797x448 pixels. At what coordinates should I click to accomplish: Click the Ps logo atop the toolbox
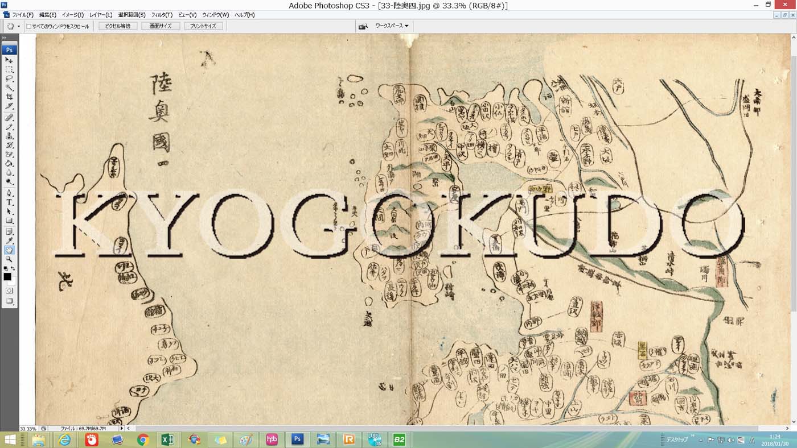tap(9, 49)
